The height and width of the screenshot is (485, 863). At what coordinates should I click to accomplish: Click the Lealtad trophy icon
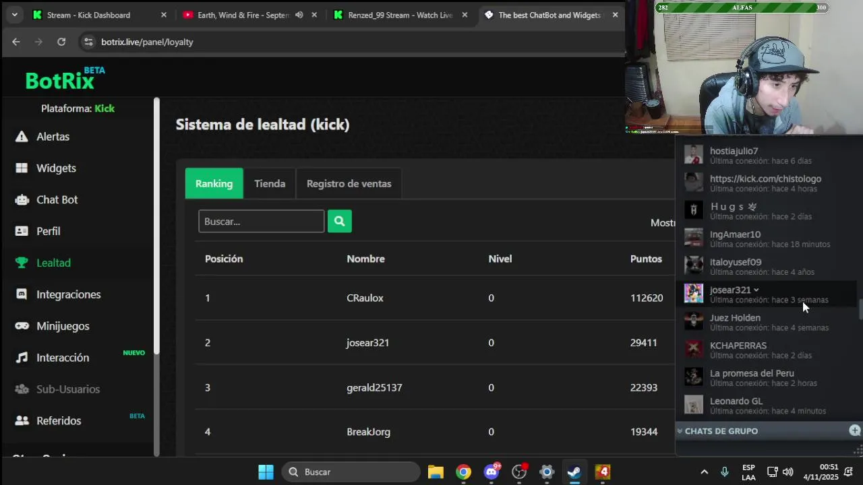[22, 263]
